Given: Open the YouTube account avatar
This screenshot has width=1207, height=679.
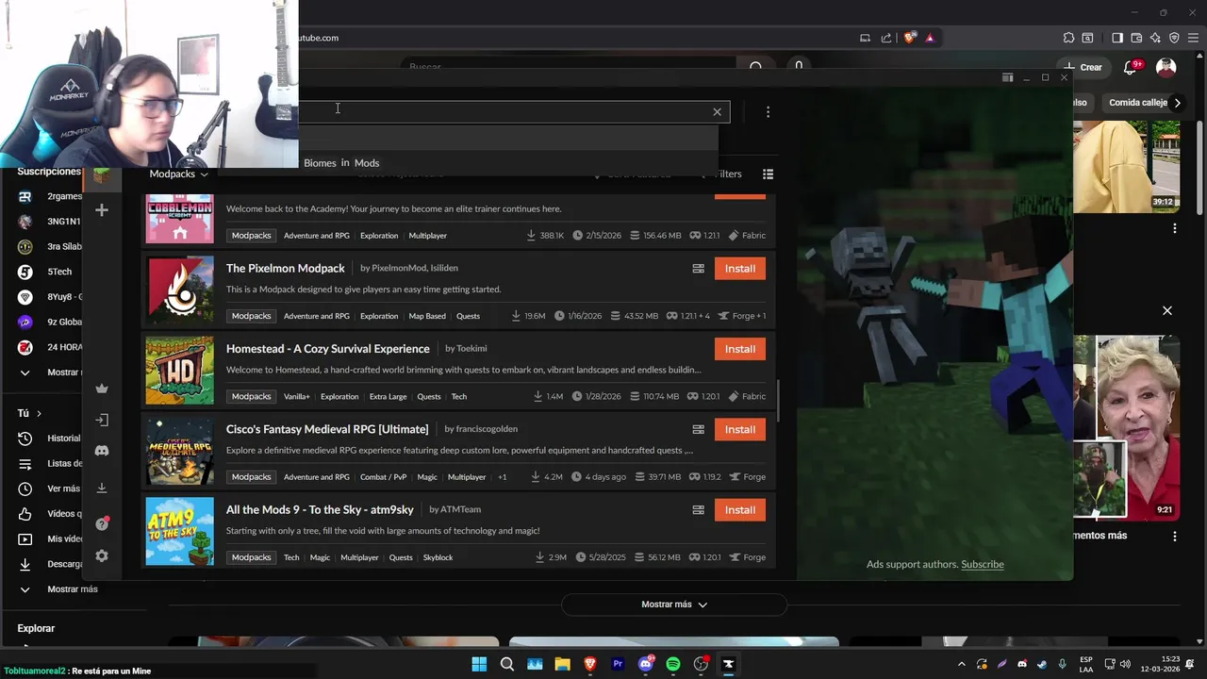Looking at the screenshot, I should tap(1166, 67).
